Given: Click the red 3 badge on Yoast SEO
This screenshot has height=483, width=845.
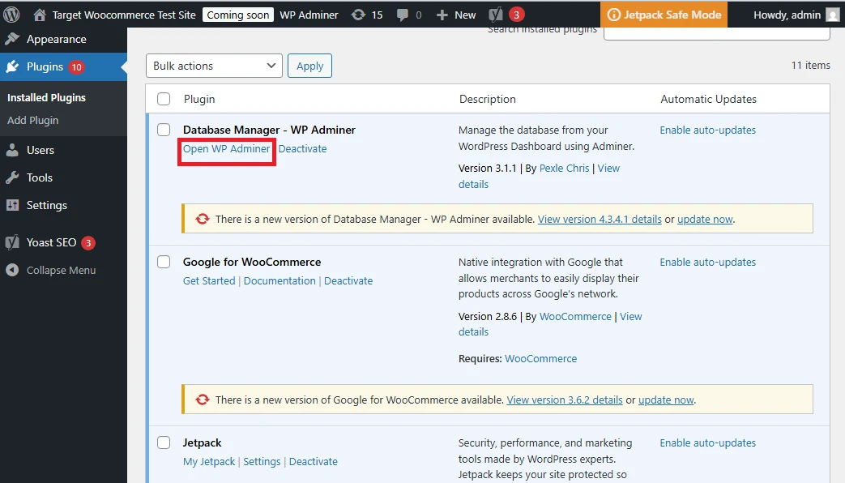Looking at the screenshot, I should [88, 243].
